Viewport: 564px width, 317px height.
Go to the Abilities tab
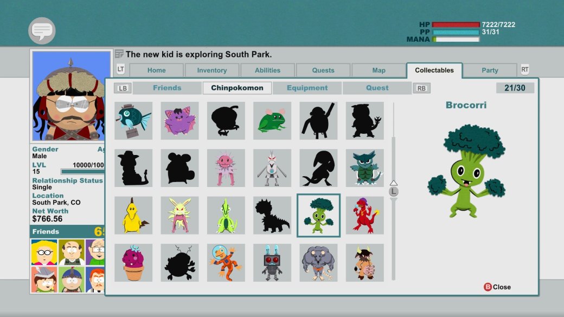coord(267,70)
